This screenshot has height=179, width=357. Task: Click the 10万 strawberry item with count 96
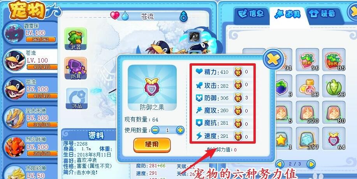click(308, 59)
